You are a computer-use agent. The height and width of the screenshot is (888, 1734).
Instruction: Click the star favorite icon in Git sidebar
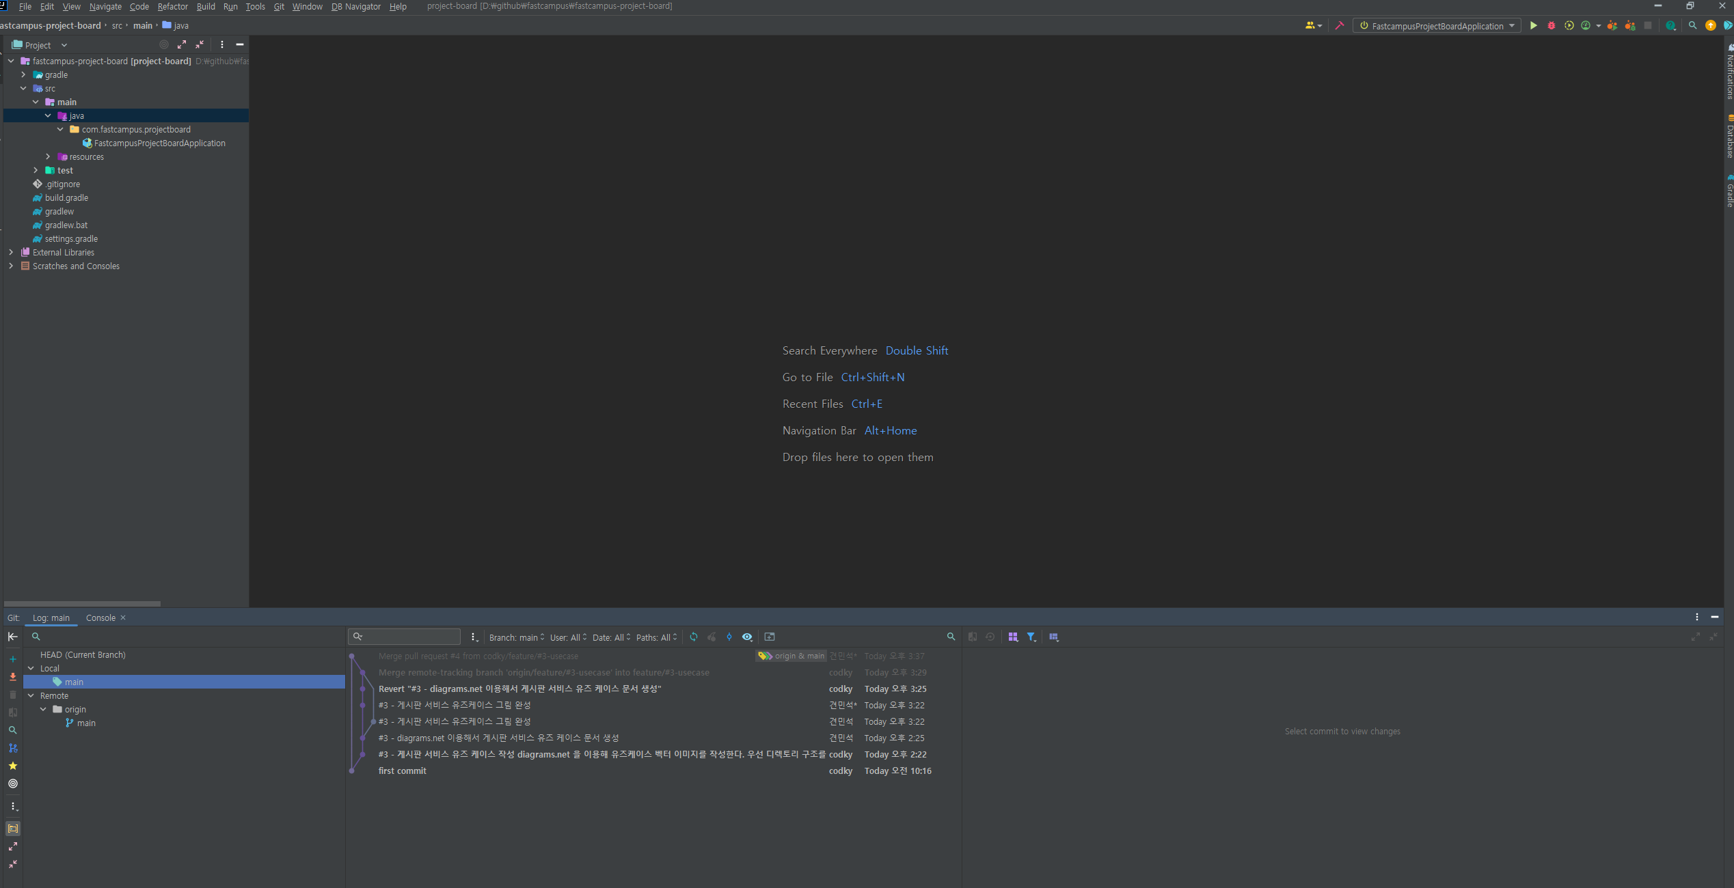point(12,766)
